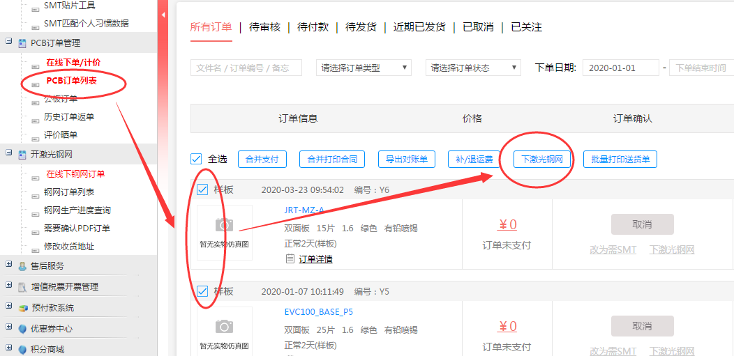Collapse the sidebar with the red arrow handle
This screenshot has width=734, height=356.
pyautogui.click(x=163, y=14)
